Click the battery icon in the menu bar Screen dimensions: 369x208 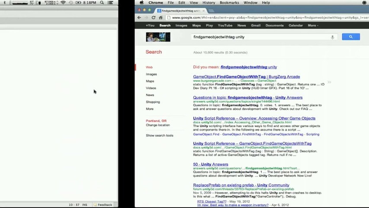pos(78,3)
